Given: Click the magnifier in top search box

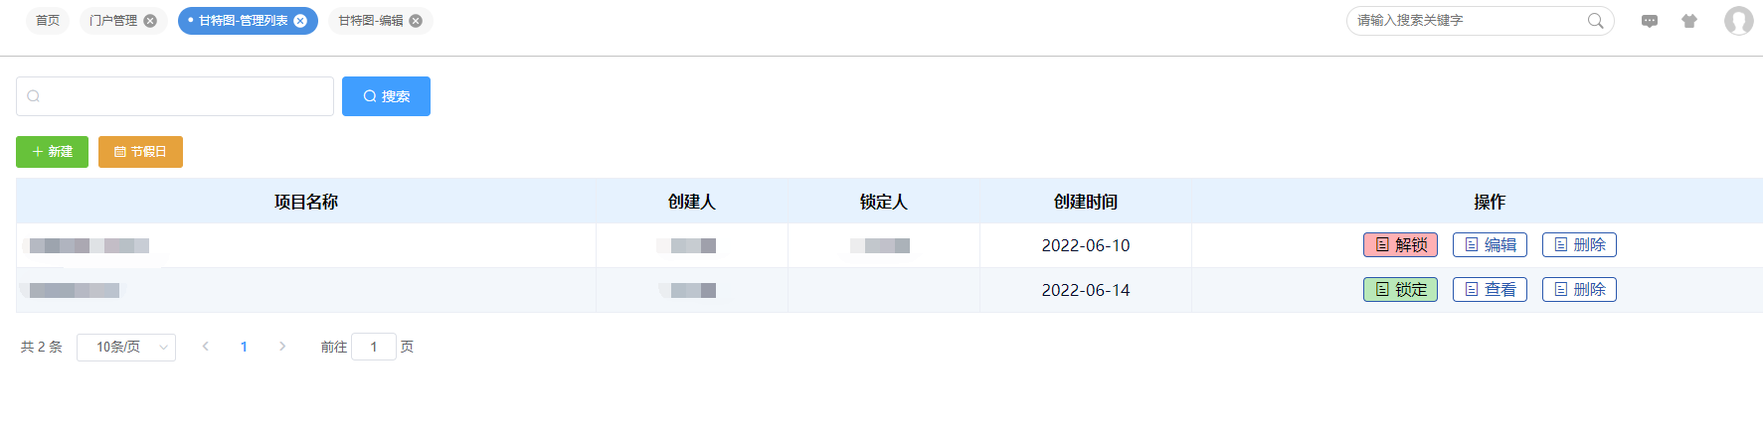Looking at the screenshot, I should [x=1595, y=21].
